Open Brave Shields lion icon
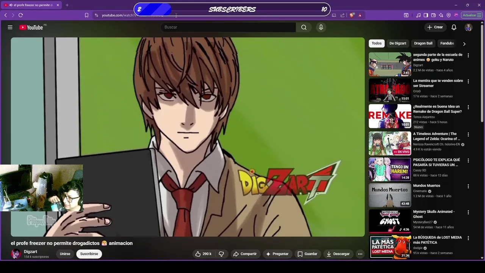 [352, 15]
